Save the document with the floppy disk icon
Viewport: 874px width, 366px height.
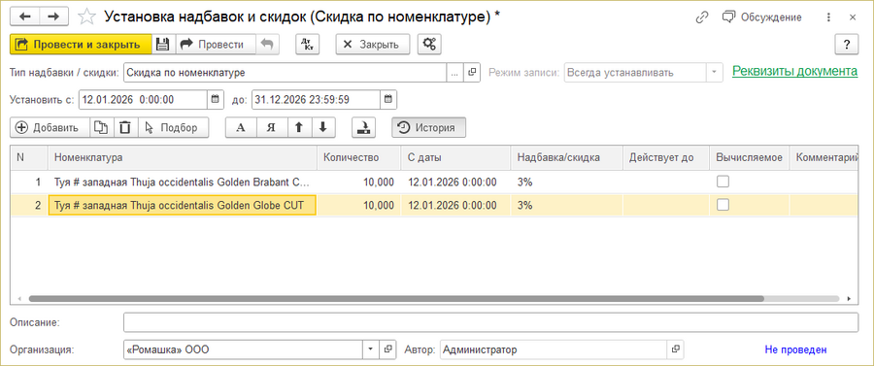point(163,45)
